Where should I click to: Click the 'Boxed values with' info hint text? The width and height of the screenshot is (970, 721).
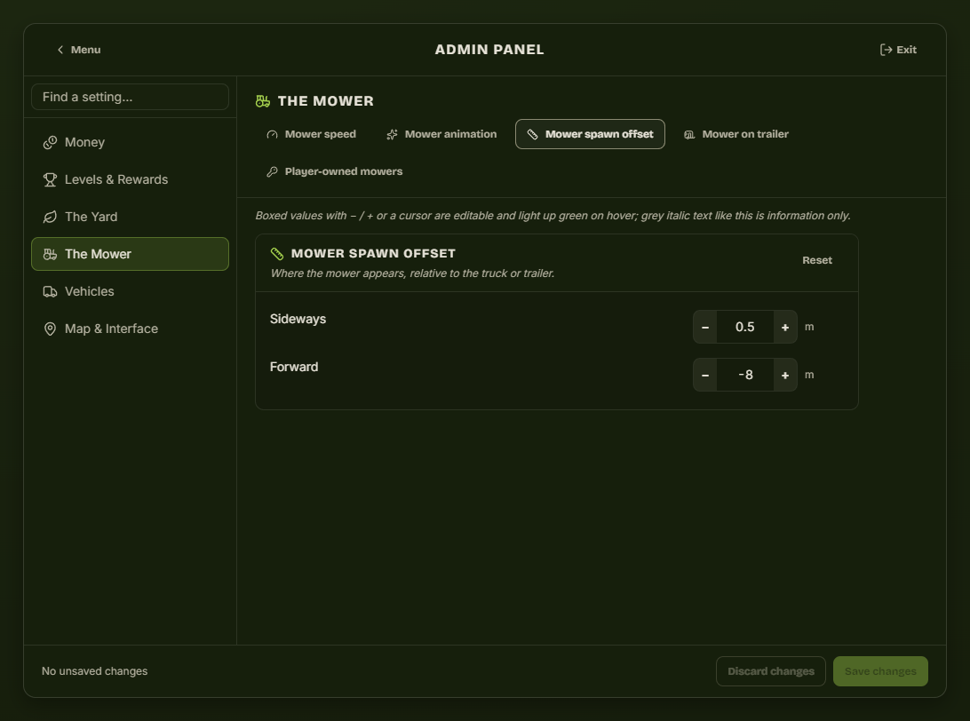tap(553, 216)
